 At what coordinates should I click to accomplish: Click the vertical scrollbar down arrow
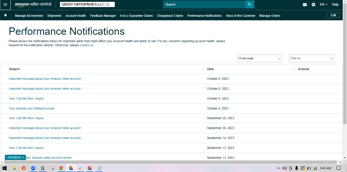coord(345,158)
